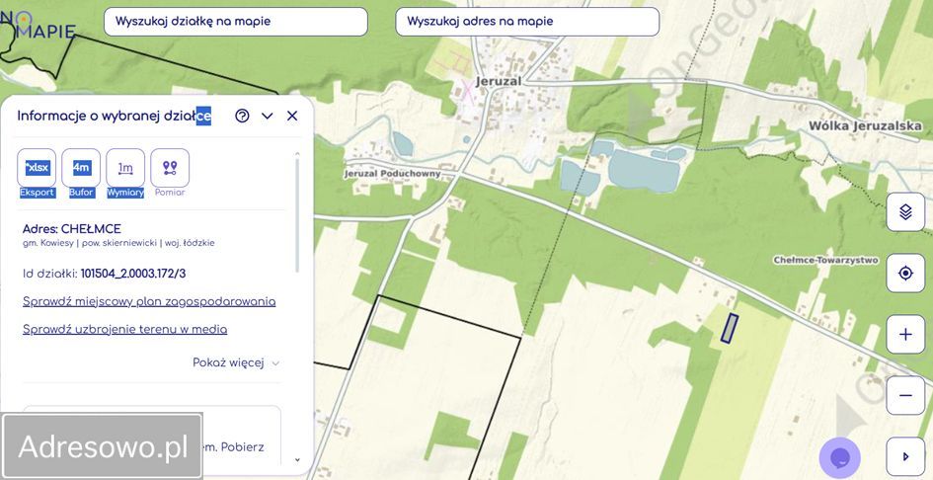Open 'Sprawdź uzbrojenie terenu w media' link

click(125, 329)
